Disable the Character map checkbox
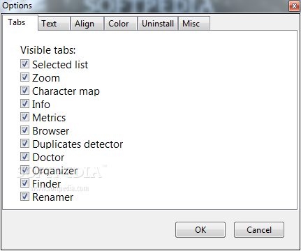This screenshot has height=251, width=301. 24,91
